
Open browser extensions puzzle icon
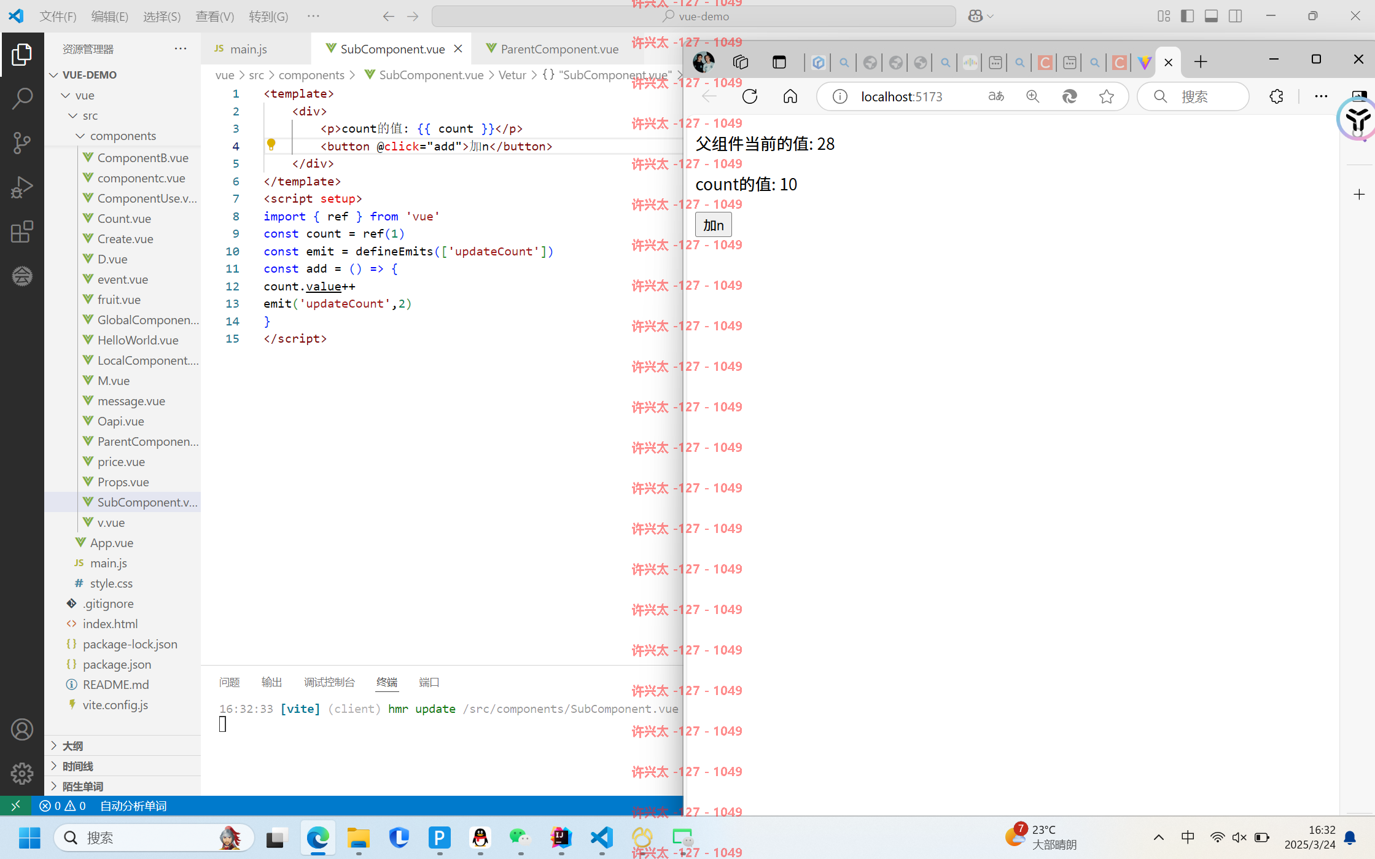pyautogui.click(x=1277, y=96)
